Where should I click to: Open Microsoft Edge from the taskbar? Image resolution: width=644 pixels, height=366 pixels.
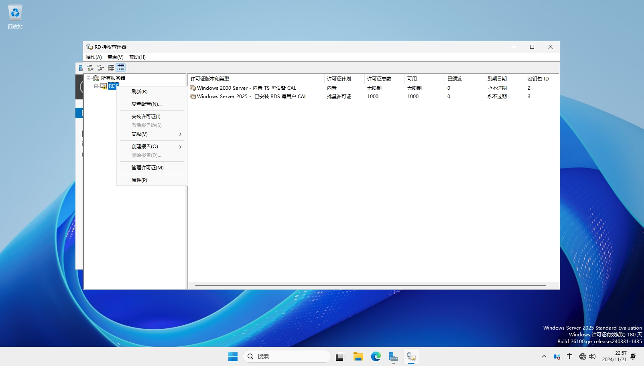tap(376, 356)
